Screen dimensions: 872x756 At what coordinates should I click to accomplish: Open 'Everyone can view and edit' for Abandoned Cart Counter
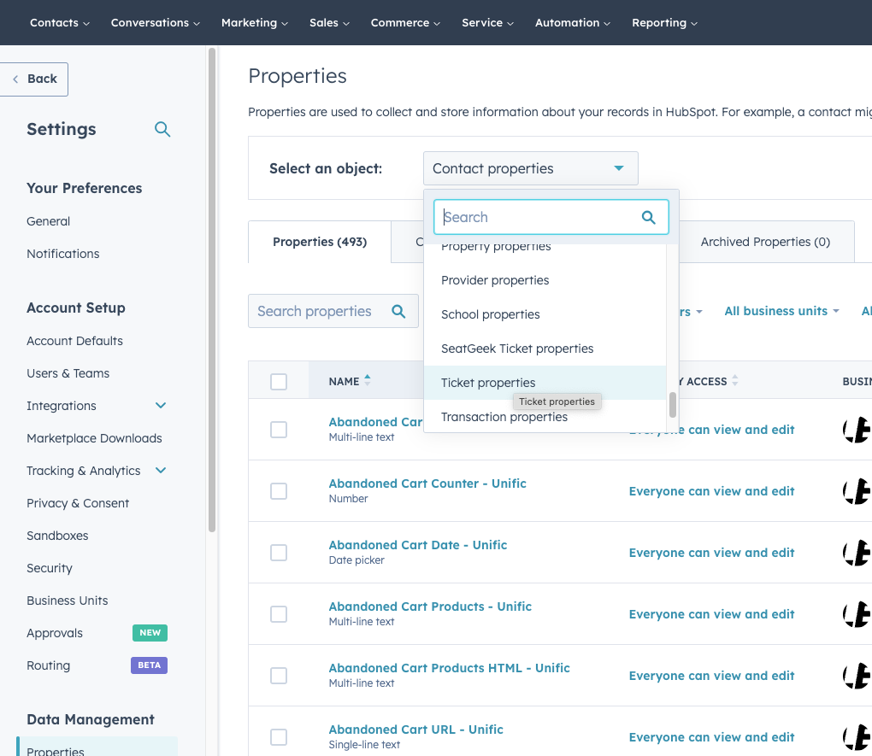click(x=711, y=491)
